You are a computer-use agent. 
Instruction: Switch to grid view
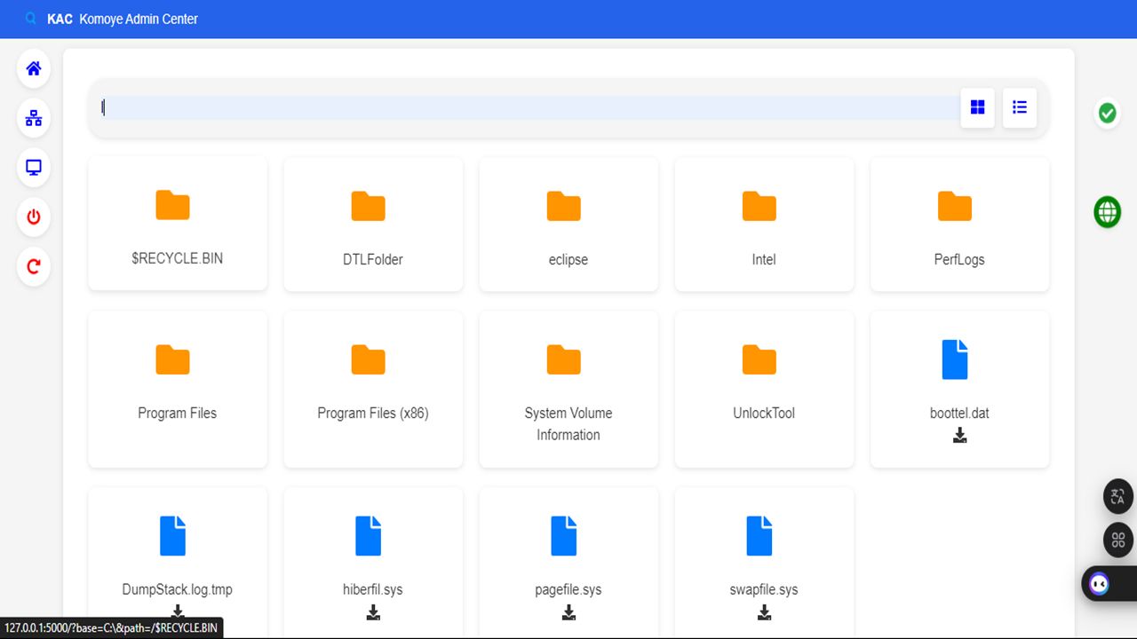pyautogui.click(x=977, y=107)
